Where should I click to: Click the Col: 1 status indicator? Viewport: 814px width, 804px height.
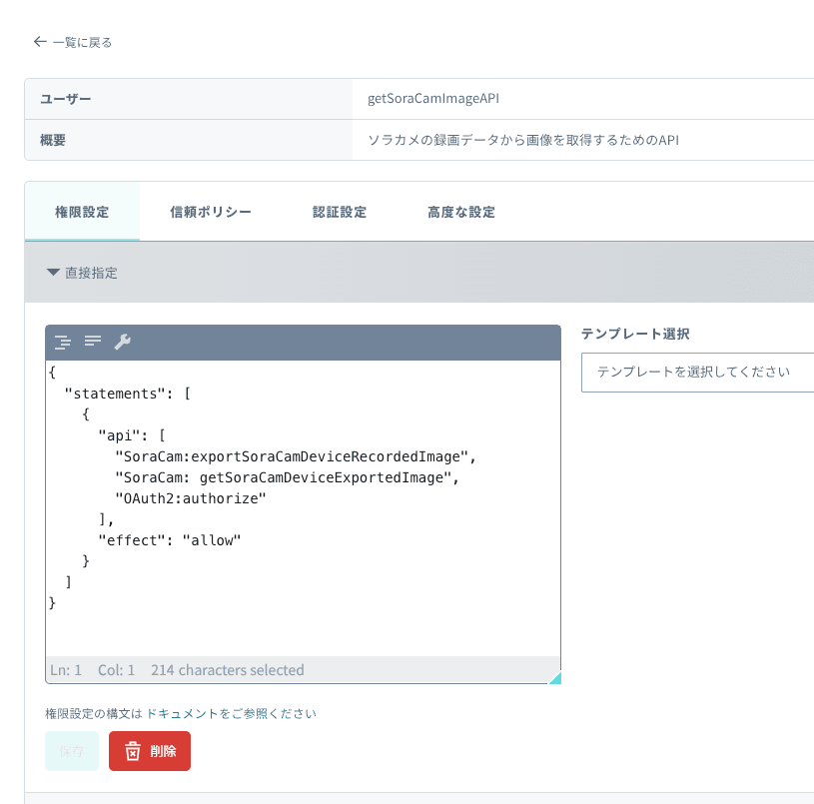(x=116, y=670)
